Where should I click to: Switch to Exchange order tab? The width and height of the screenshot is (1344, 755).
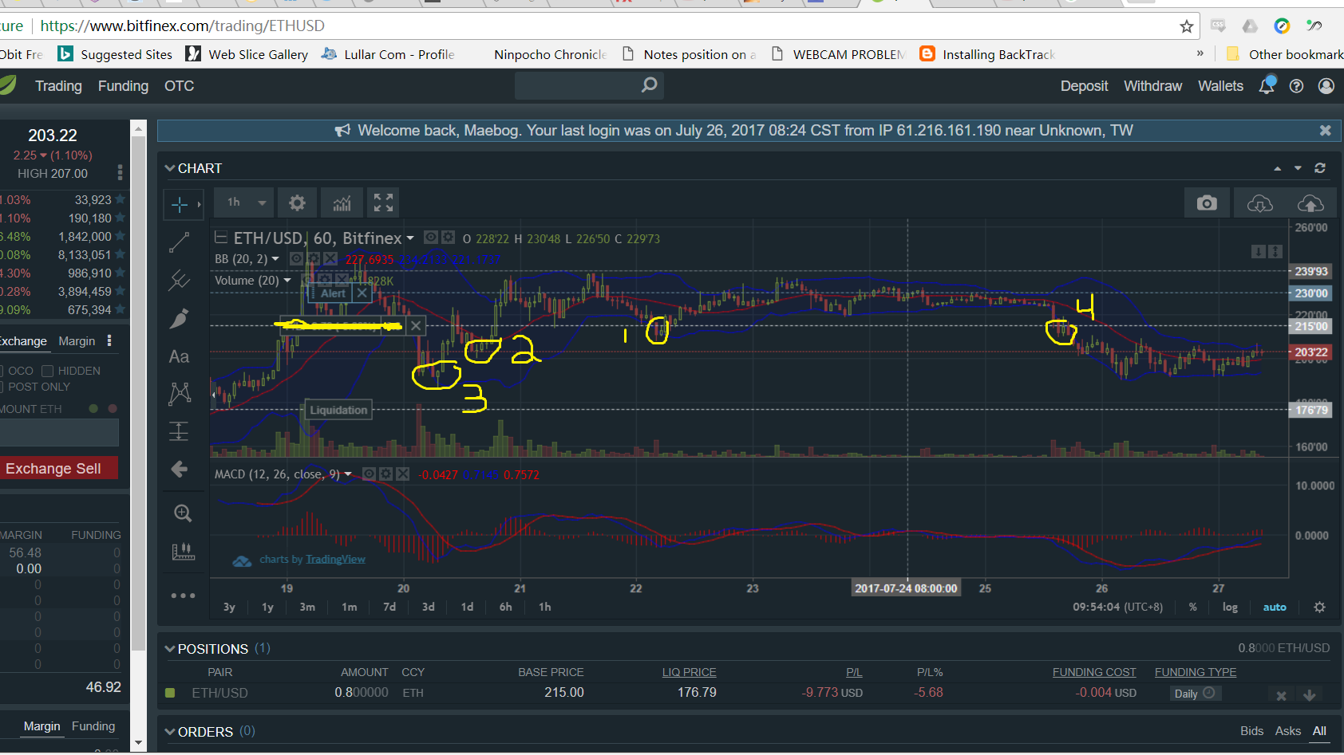22,341
